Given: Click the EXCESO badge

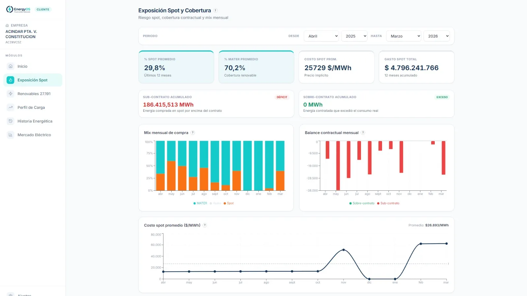Looking at the screenshot, I should click(x=442, y=97).
